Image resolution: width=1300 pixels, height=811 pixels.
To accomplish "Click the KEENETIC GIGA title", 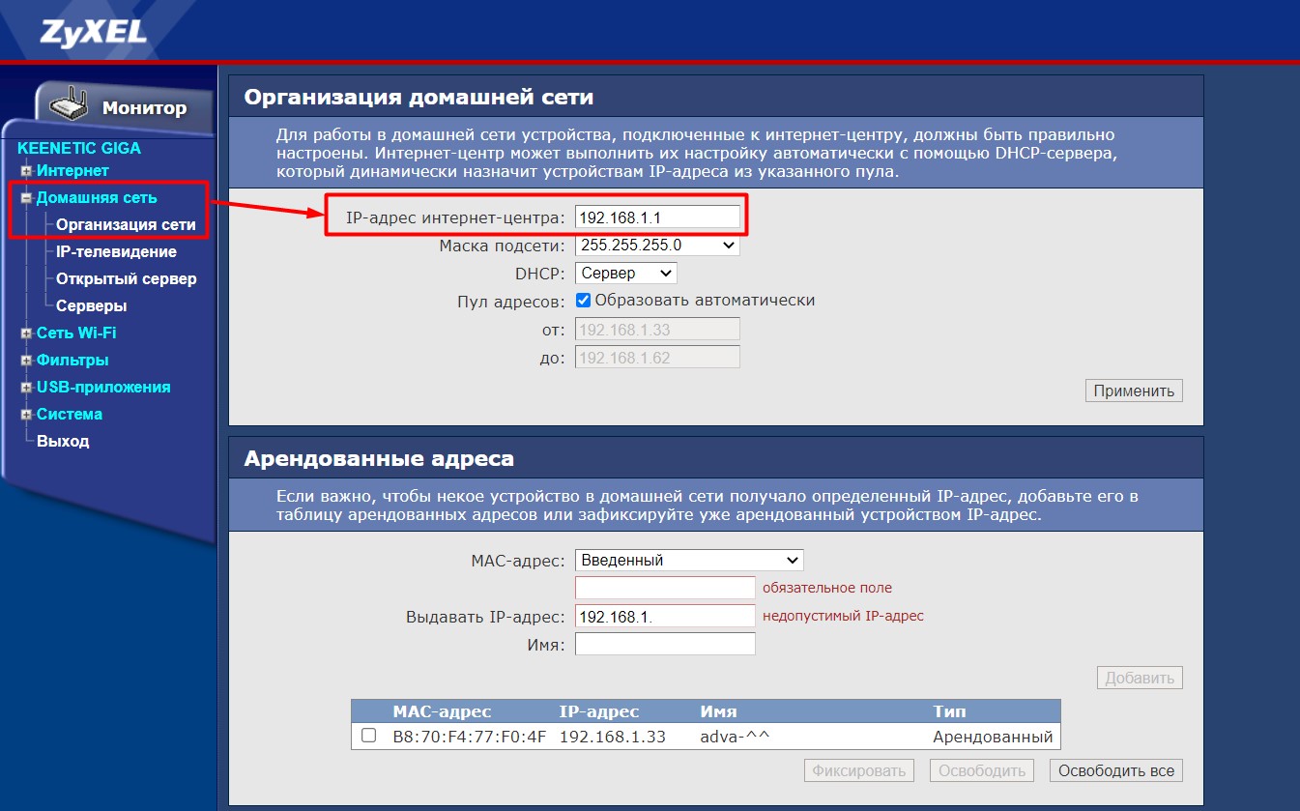I will (79, 149).
